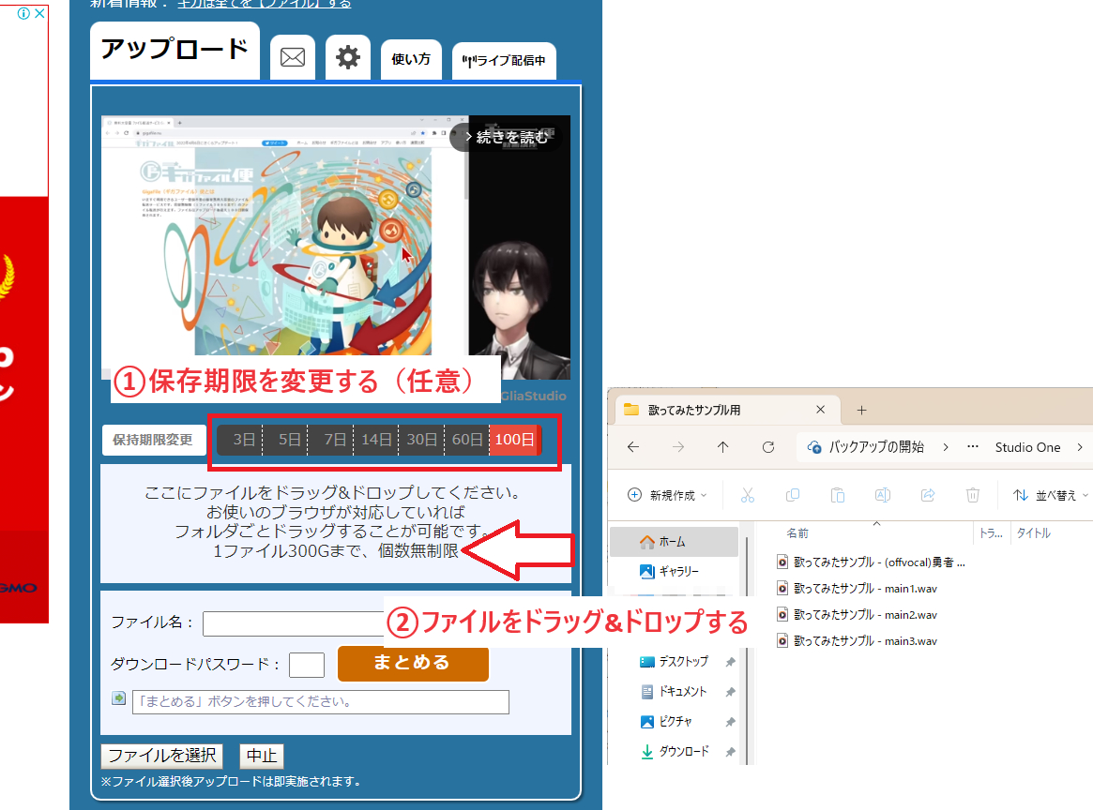Click the file drag-and-drop area
1093x810 pixels.
tap(335, 523)
